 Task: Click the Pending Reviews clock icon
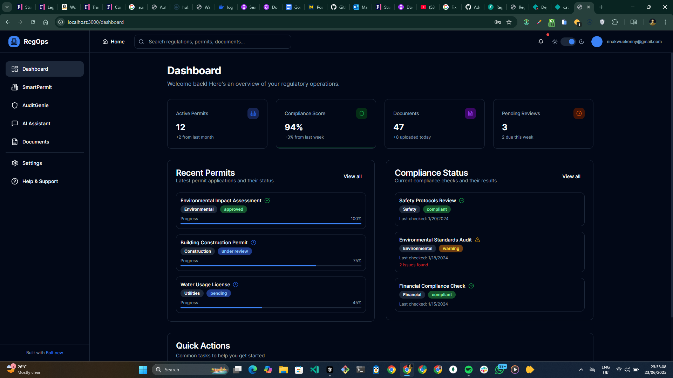click(579, 113)
